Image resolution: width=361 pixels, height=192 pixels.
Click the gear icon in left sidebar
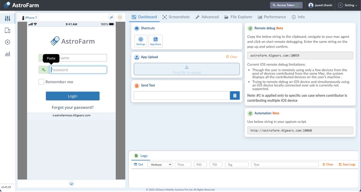click(x=8, y=42)
